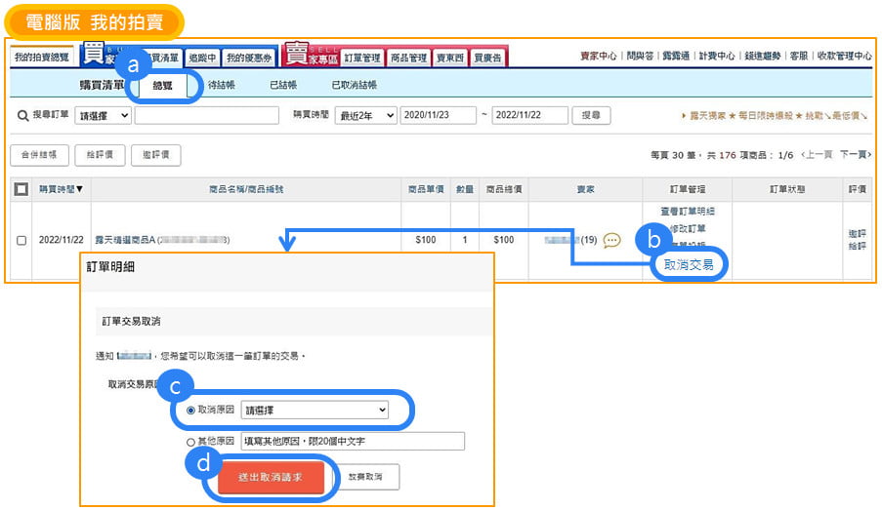The image size is (882, 510).
Task: Select the 取消原因 radio button
Action: click(190, 411)
